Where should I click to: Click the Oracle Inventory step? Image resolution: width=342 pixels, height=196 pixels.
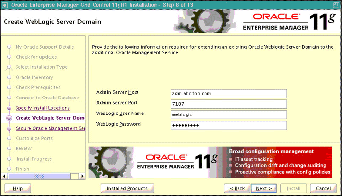coord(34,77)
